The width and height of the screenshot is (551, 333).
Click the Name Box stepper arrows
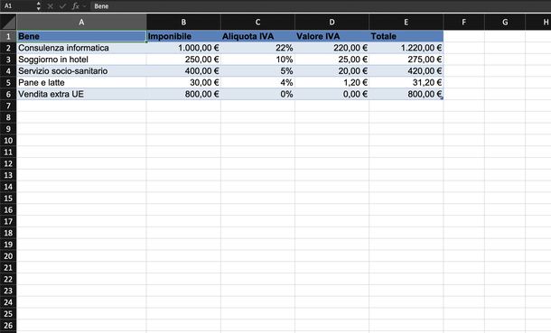(38, 6)
